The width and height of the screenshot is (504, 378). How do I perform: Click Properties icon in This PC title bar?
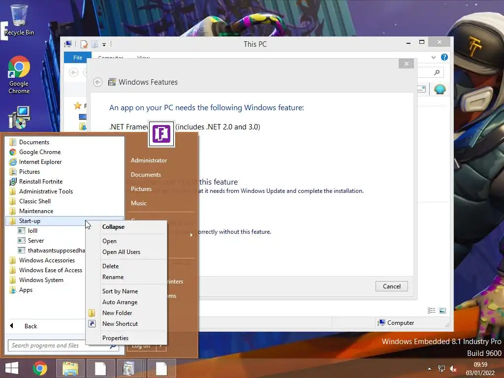point(84,44)
